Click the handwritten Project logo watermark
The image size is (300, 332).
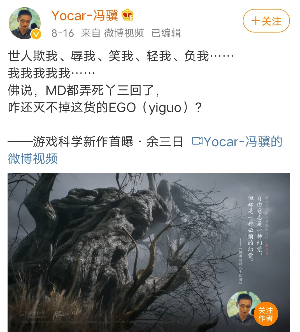tap(65, 315)
